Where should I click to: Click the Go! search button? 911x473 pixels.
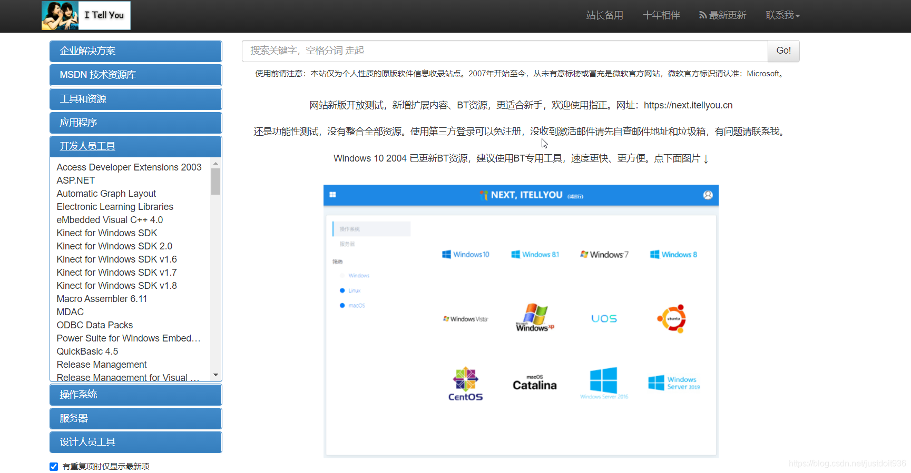(x=783, y=51)
